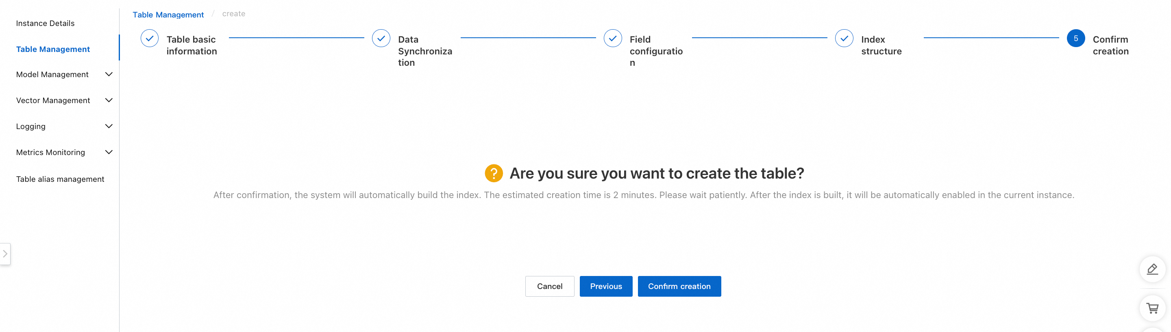Expand the collapsed side panel arrow
Screen dimensions: 1171x332
pyautogui.click(x=5, y=254)
